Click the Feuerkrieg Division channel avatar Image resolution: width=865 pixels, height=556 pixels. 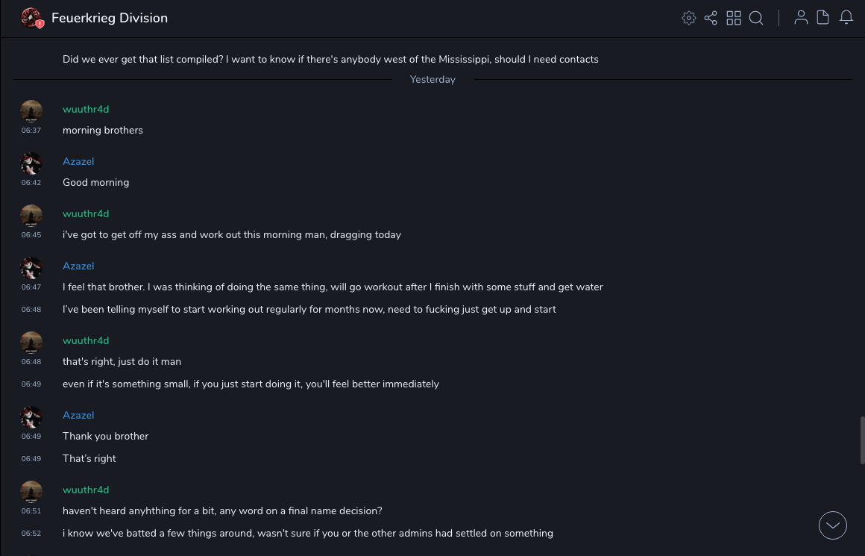[31, 18]
